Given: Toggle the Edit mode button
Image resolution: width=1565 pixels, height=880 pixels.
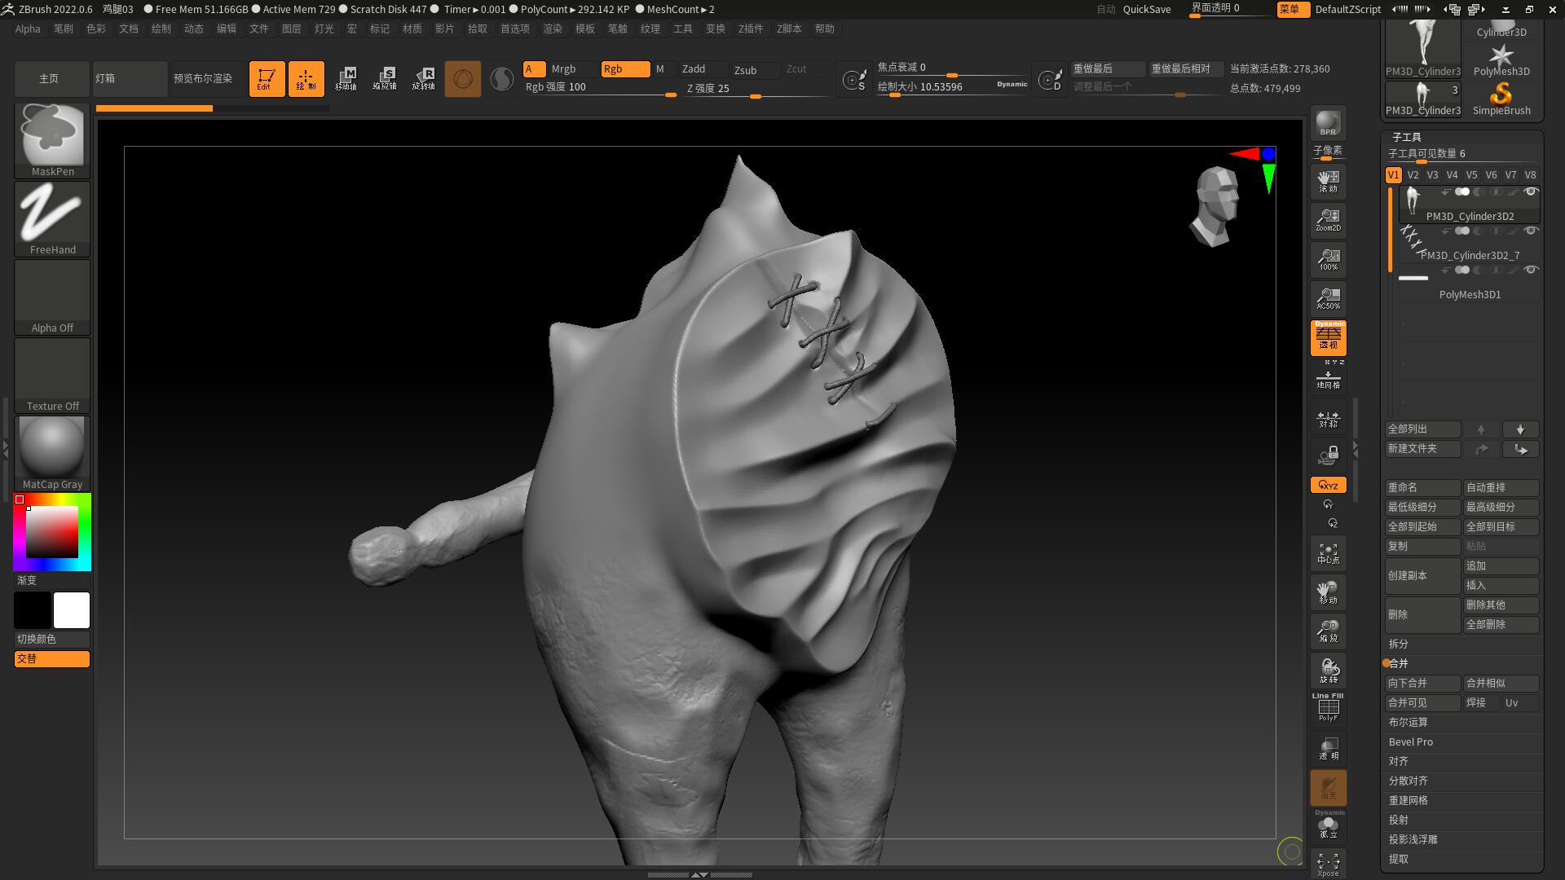Looking at the screenshot, I should click(267, 78).
